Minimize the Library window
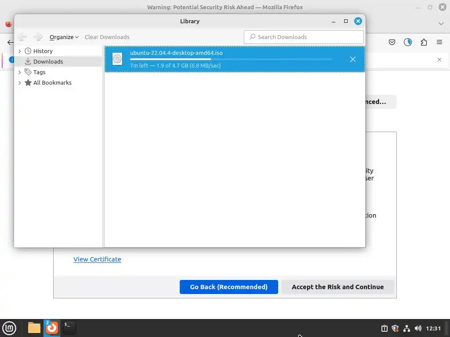Viewport: 450px width, 337px height. coord(334,21)
